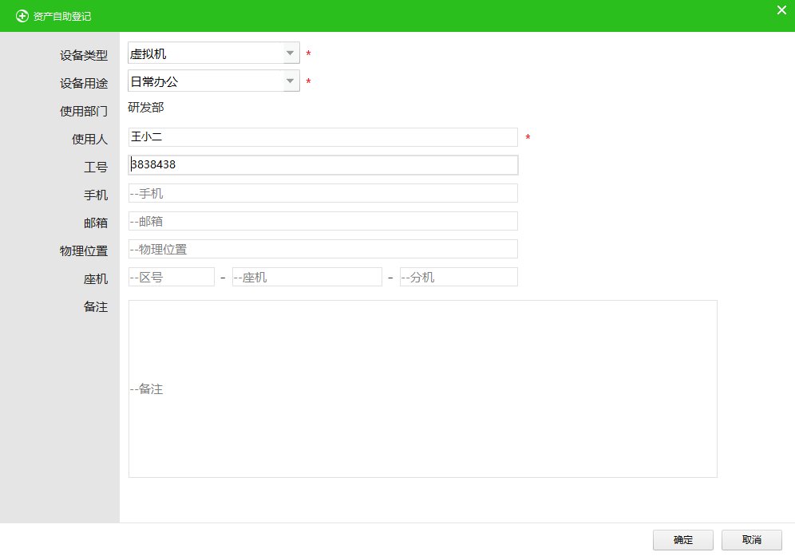Click the 使用人 field containing 王小二
795x556 pixels.
pos(323,137)
